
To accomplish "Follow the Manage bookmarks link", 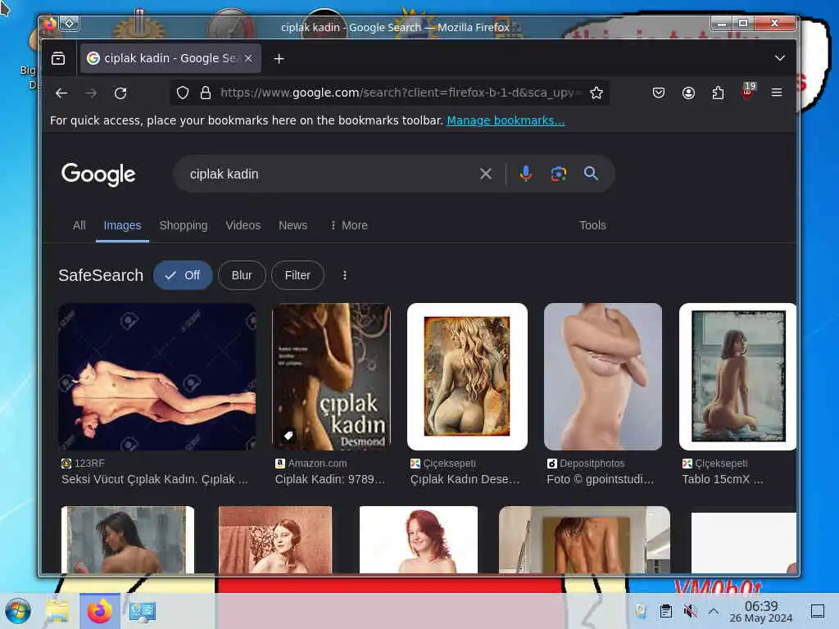I will pos(506,120).
